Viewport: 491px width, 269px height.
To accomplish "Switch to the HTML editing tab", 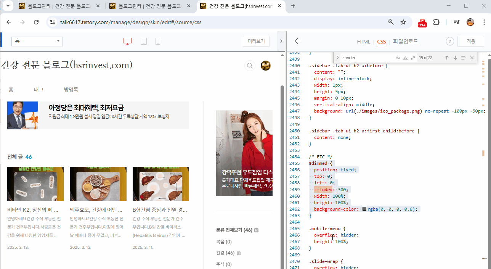I will point(363,42).
